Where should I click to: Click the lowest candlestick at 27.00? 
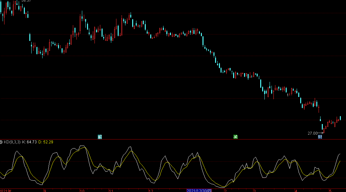click(x=324, y=130)
